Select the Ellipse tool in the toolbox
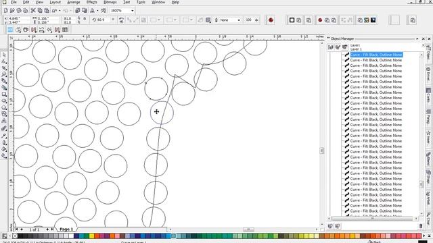Screen dimensions: 433x243 tap(4, 101)
